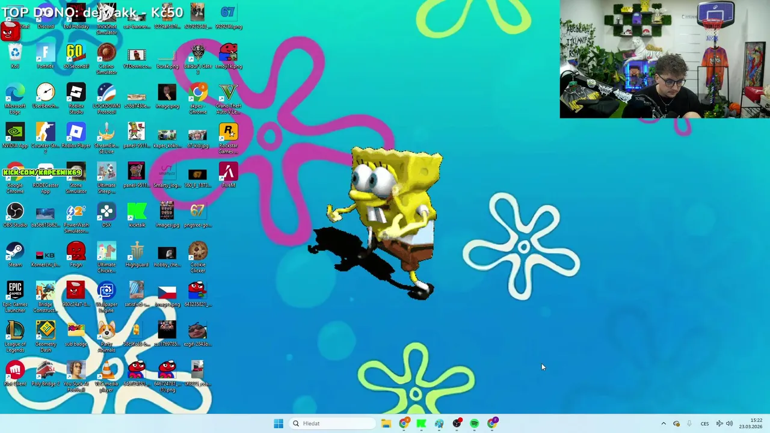Open League of Legends shortcut

point(15,337)
